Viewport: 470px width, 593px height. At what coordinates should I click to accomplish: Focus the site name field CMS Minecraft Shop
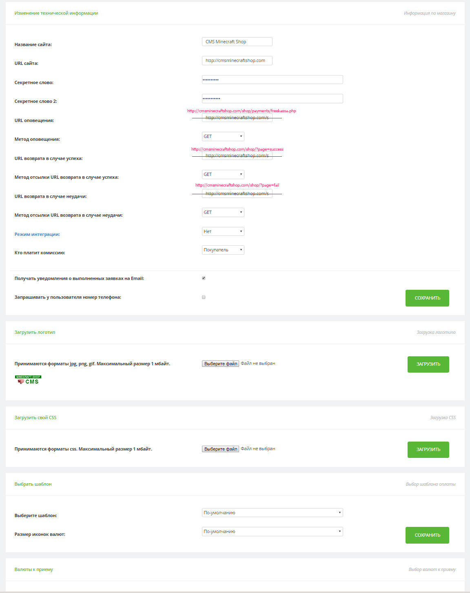pos(237,42)
